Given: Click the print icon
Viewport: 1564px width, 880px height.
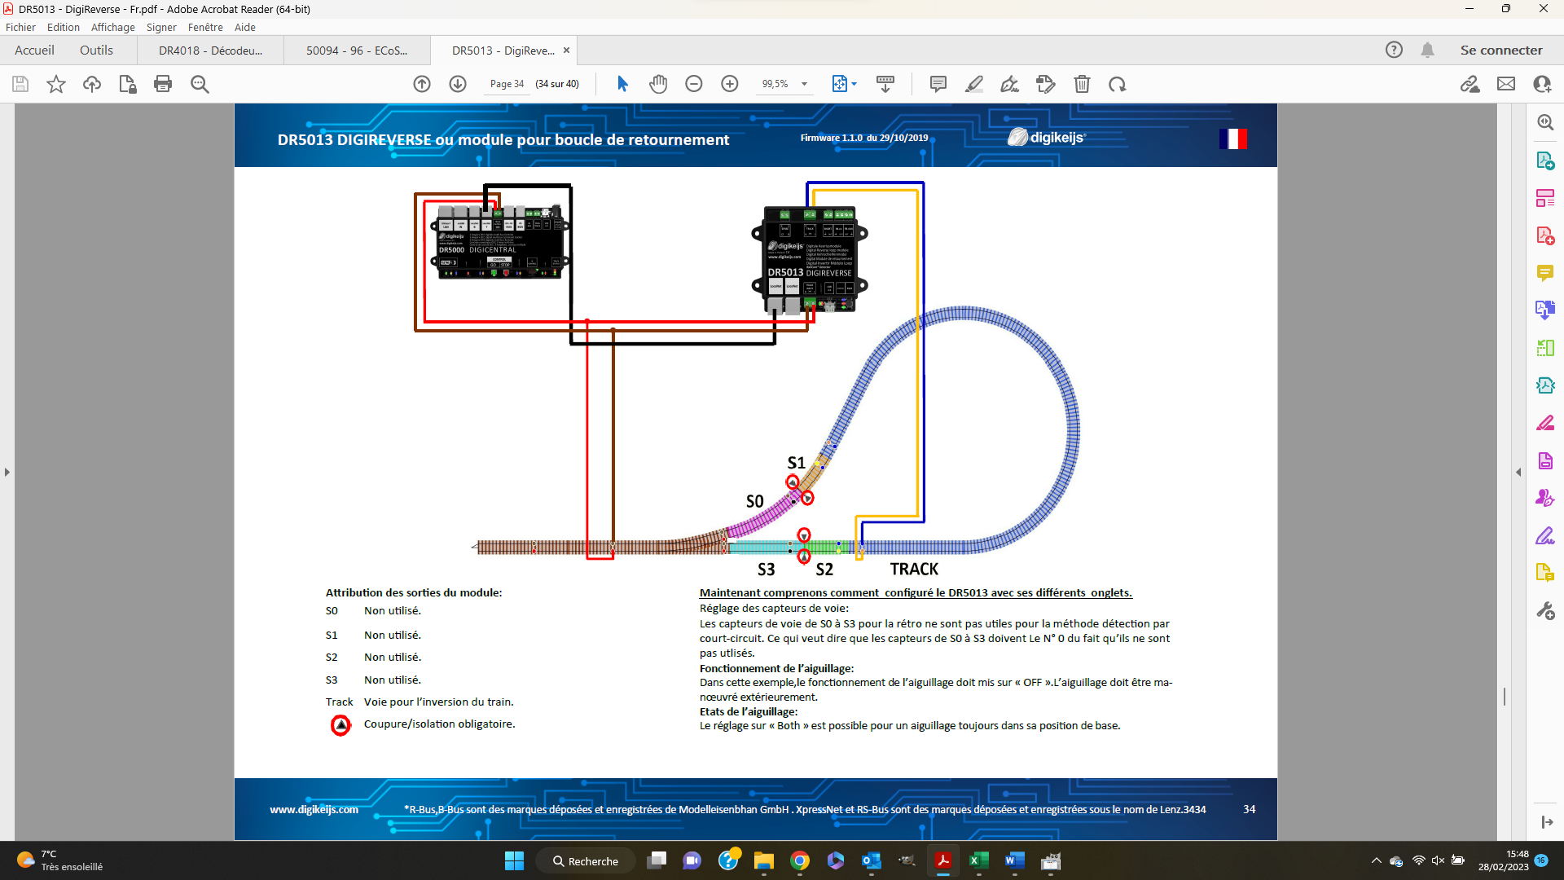Looking at the screenshot, I should point(163,84).
